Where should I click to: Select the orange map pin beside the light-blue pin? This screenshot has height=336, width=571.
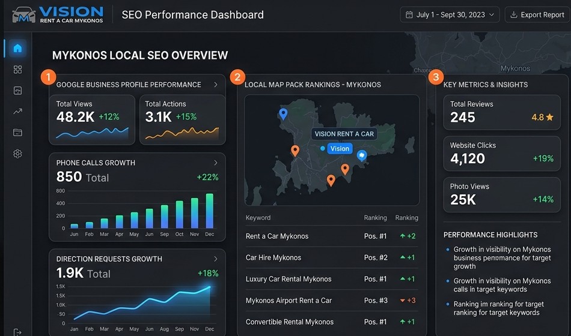coord(345,169)
